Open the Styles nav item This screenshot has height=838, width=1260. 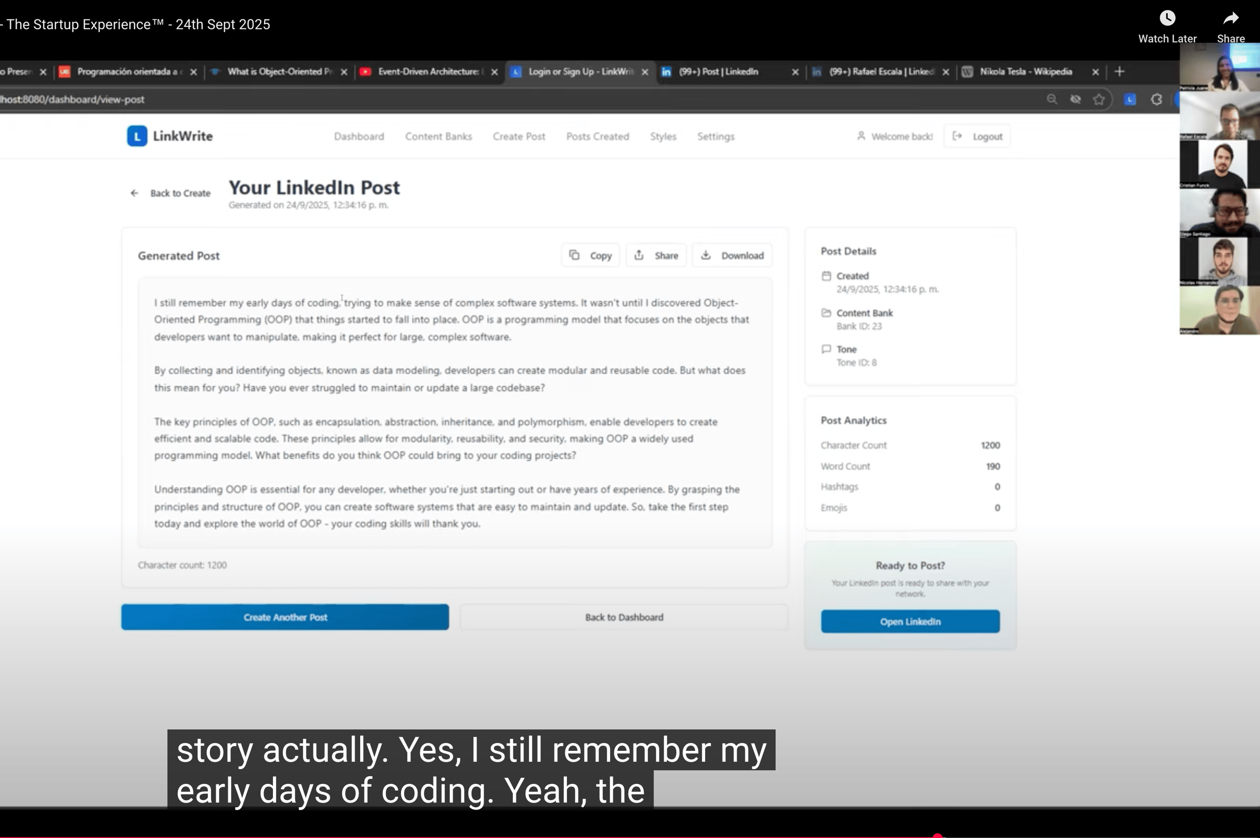663,136
